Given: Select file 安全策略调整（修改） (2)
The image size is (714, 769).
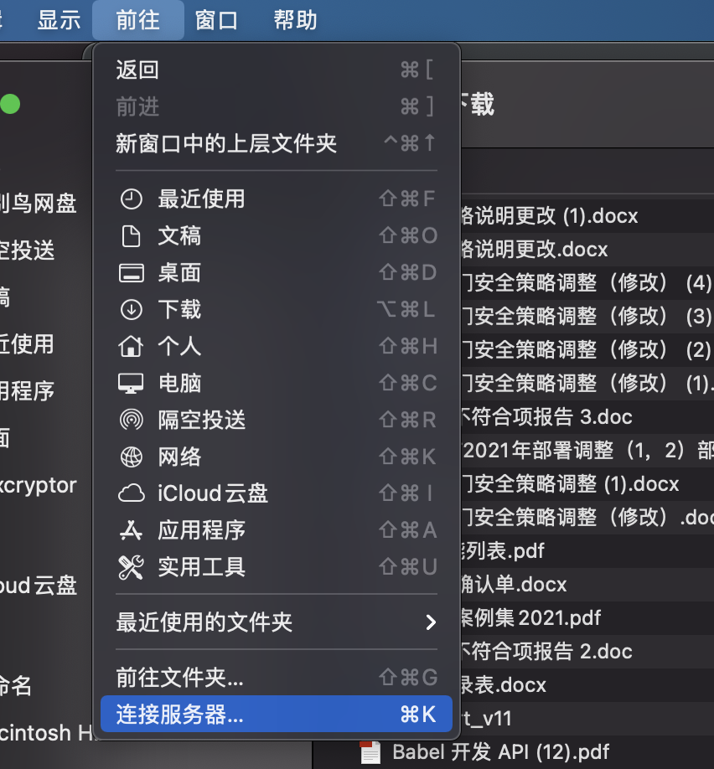Looking at the screenshot, I should click(x=587, y=349).
